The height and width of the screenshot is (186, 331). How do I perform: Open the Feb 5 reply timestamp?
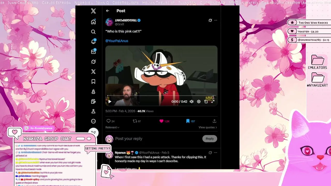pos(165,153)
